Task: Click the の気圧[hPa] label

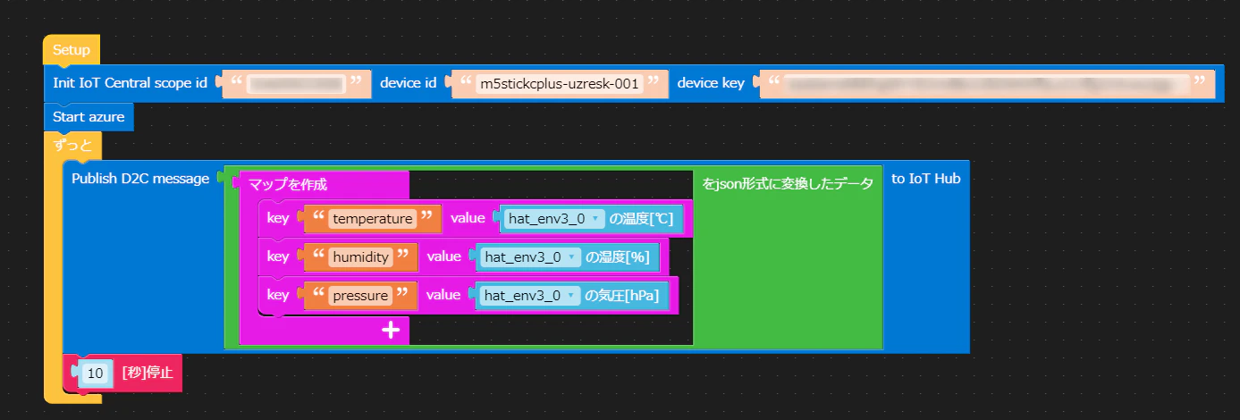Action: click(622, 295)
